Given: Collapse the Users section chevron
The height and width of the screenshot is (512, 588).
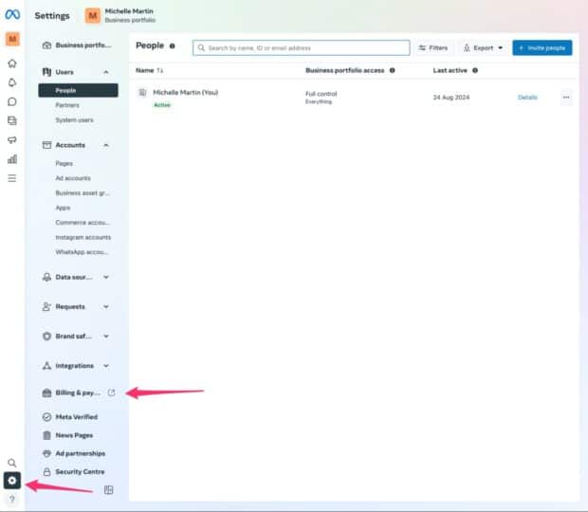Looking at the screenshot, I should (106, 72).
